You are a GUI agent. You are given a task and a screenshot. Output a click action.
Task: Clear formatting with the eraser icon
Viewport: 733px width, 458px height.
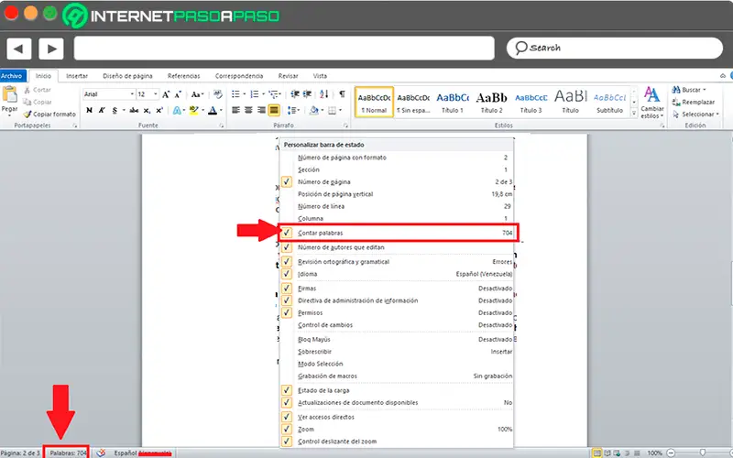coord(218,94)
